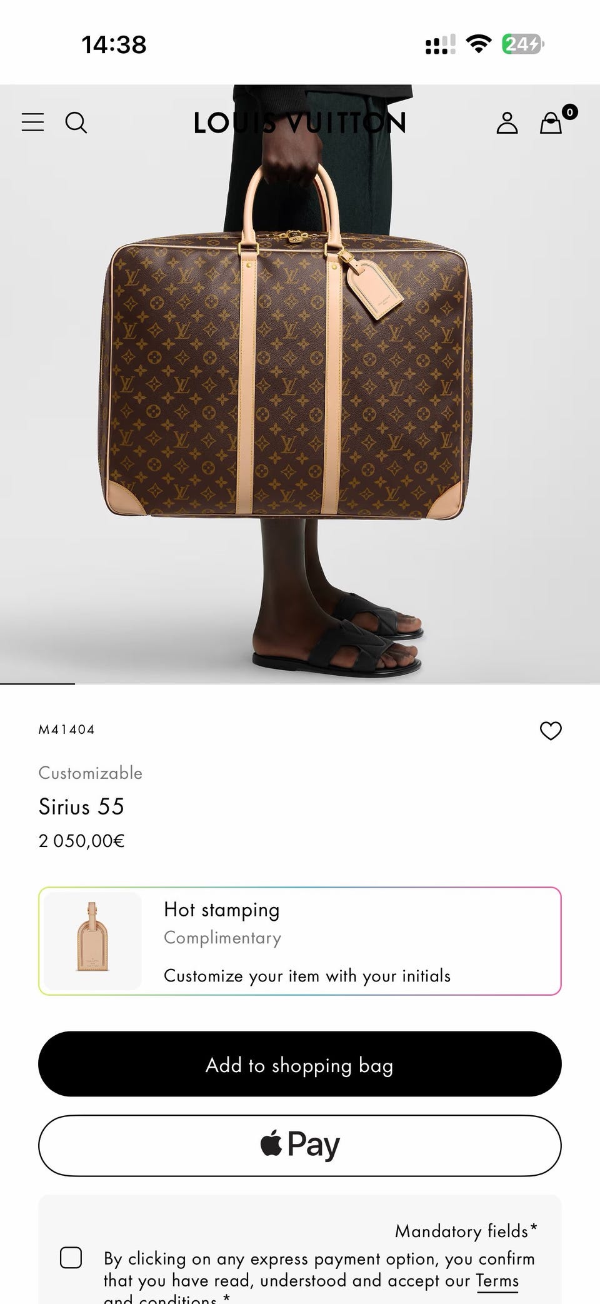Check the cellular signal status icon
This screenshot has height=1304, width=600.
point(440,44)
